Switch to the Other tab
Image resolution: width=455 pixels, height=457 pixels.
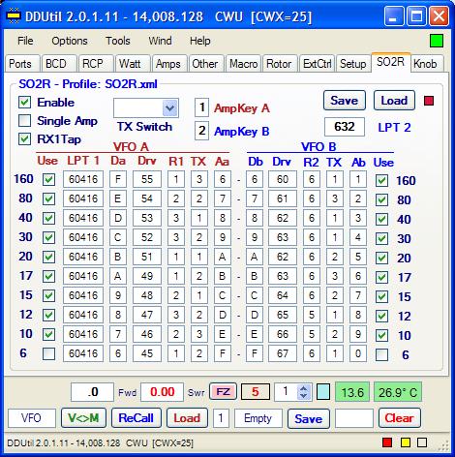tap(206, 64)
